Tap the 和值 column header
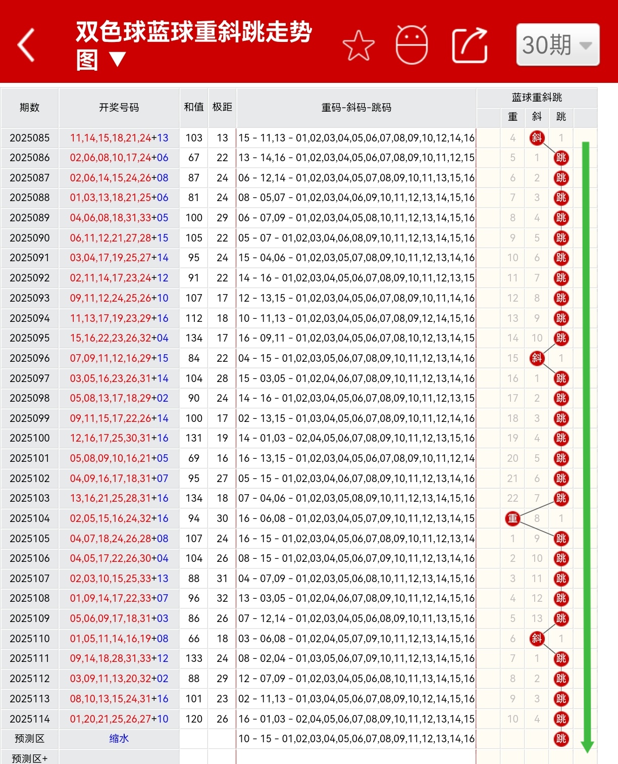This screenshot has width=618, height=764. tap(194, 108)
